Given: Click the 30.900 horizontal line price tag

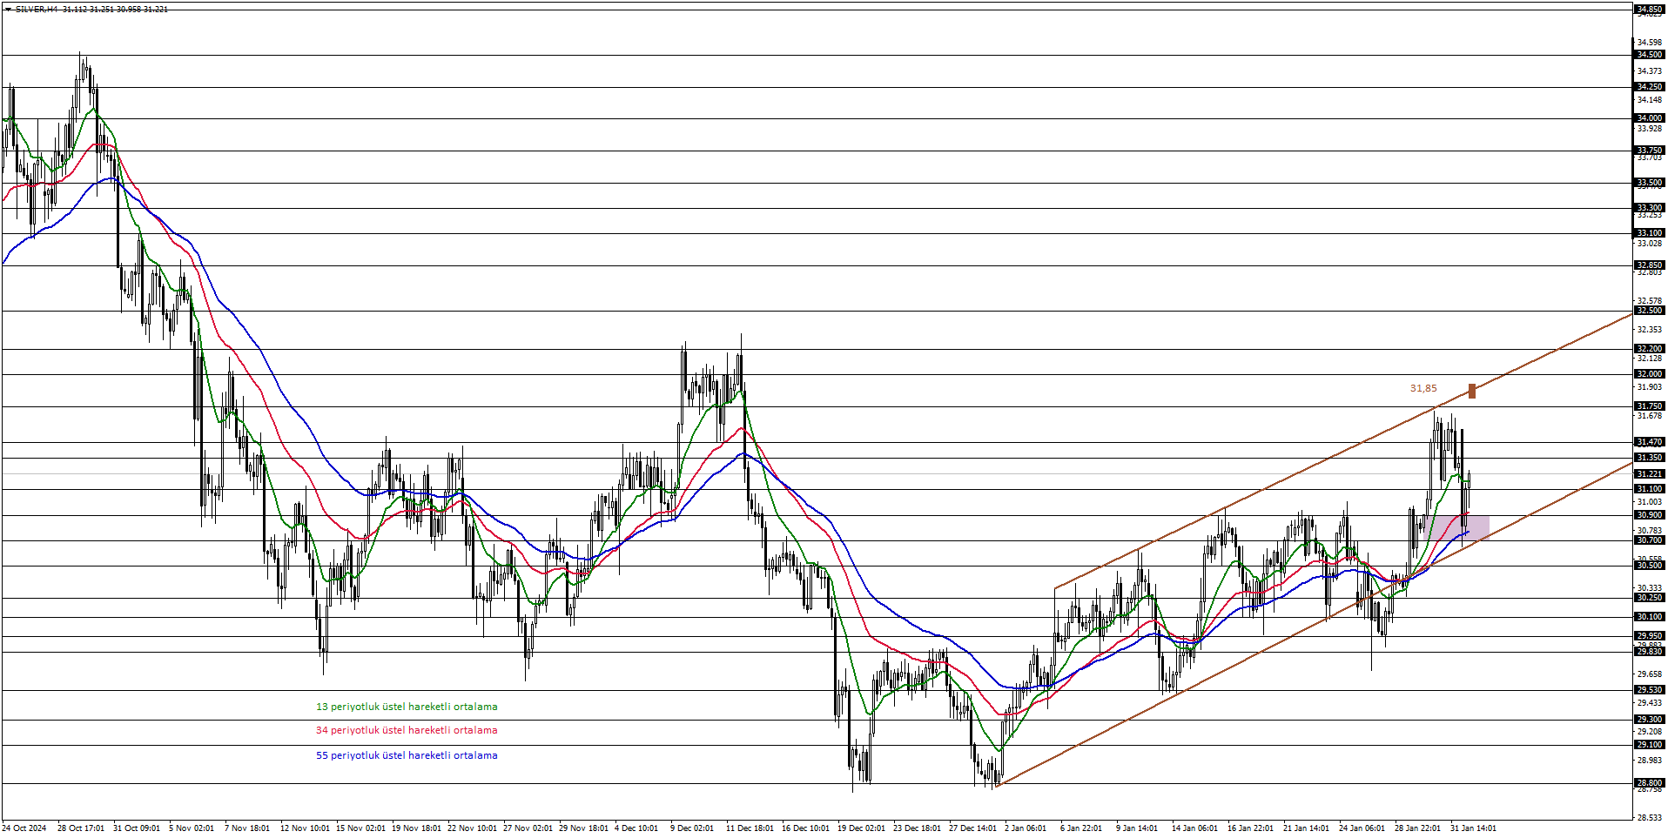Looking at the screenshot, I should [1650, 515].
